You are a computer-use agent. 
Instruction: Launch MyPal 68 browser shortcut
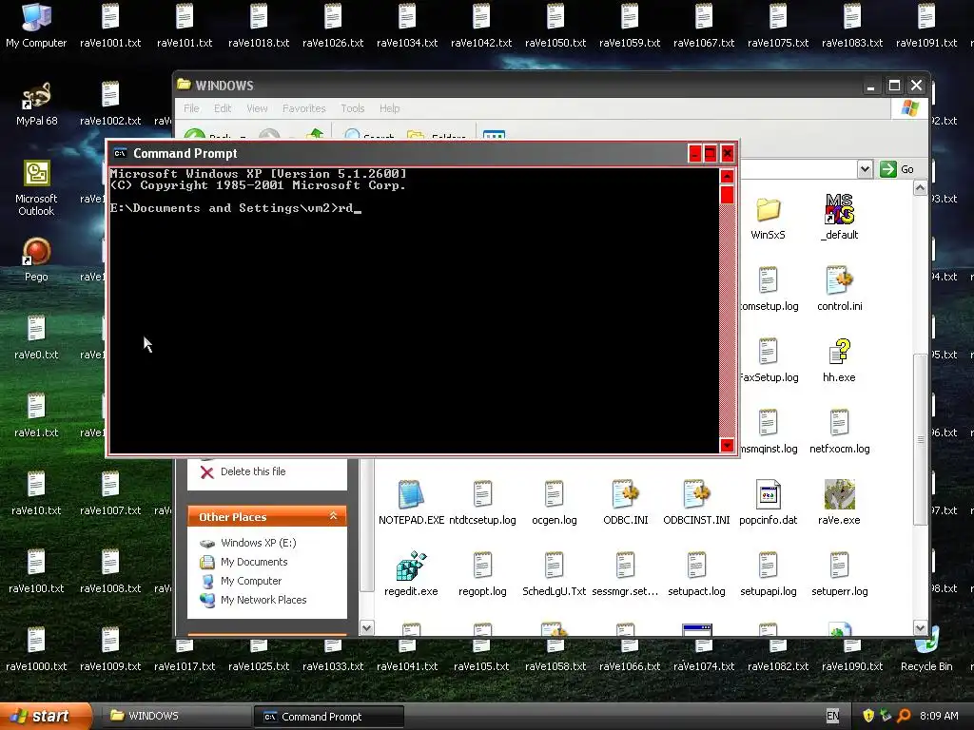[36, 103]
